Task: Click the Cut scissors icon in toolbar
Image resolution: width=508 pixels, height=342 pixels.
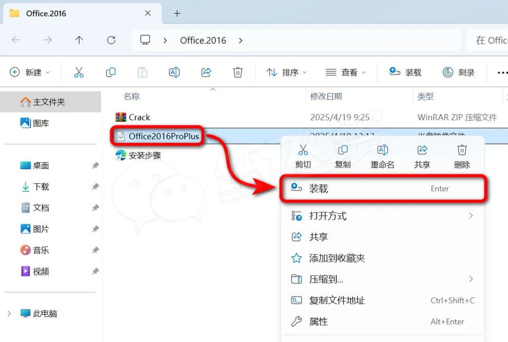Action: [79, 72]
